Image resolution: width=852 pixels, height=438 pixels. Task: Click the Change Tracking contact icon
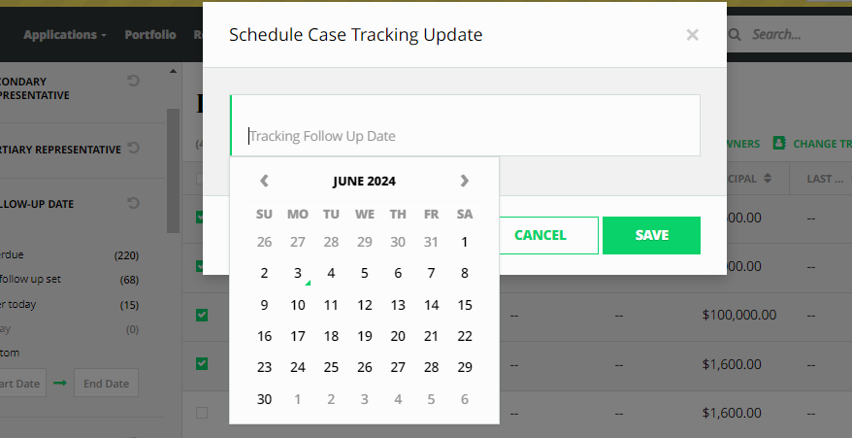pyautogui.click(x=778, y=143)
